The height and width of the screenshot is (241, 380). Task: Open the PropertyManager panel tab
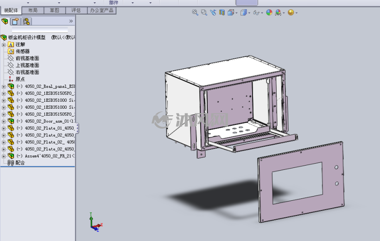pyautogui.click(x=15, y=21)
